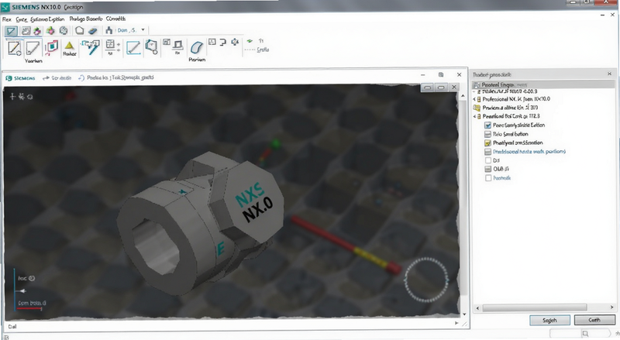Click the breadcrumb text in viewport header
This screenshot has height=340, width=620.
(120, 77)
